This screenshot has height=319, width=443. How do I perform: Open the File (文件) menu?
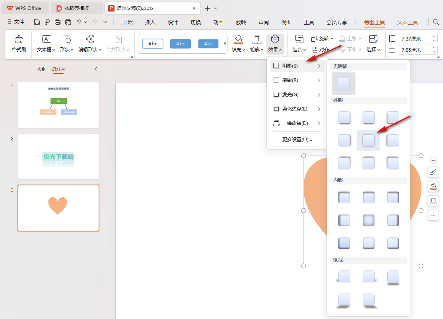16,22
